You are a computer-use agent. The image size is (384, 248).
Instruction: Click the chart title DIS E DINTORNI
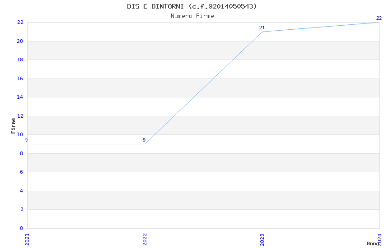tap(192, 6)
